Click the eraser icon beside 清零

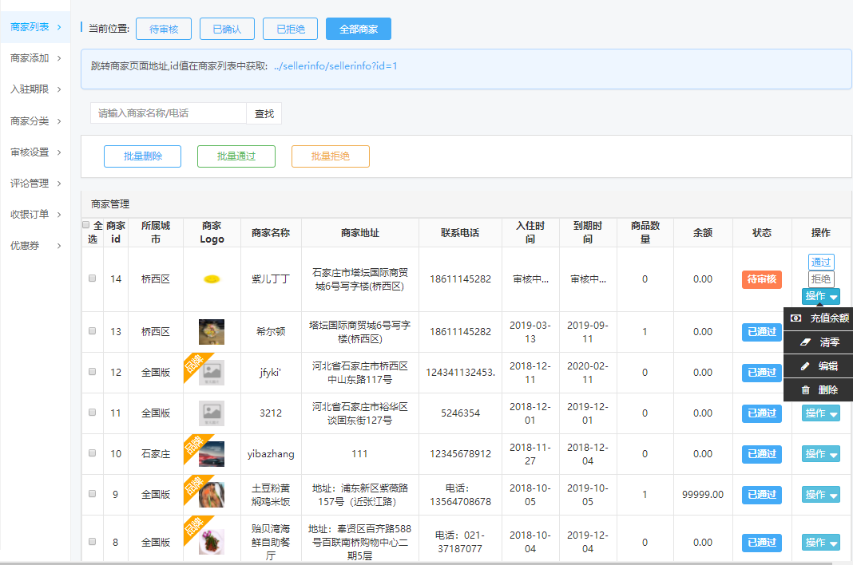coord(806,342)
